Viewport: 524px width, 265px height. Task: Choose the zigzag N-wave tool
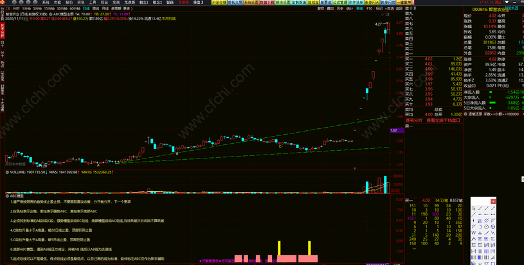pyautogui.click(x=493, y=233)
